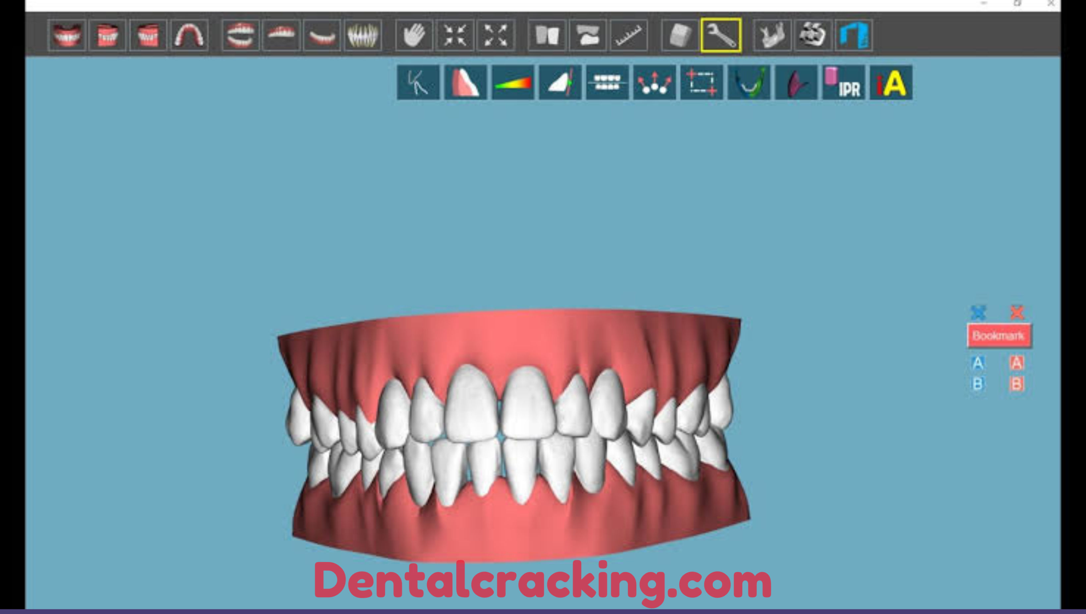Open the bracket attachment icon
Screen dimensions: 1086x614
(x=813, y=35)
